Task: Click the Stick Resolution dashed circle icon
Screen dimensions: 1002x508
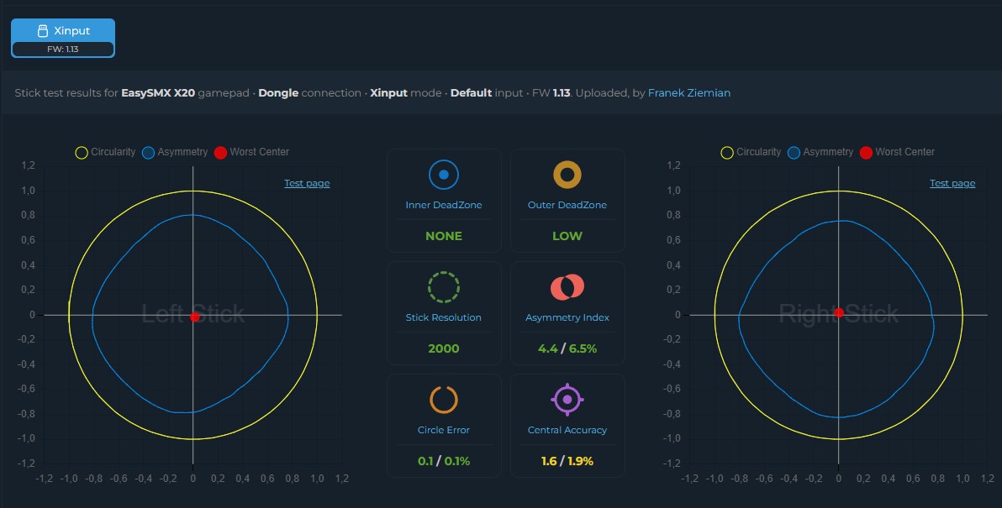Action: 444,287
